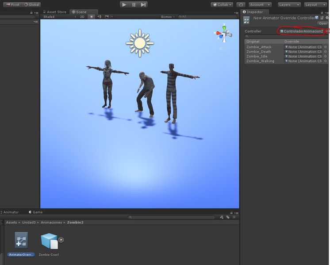Click the Zombie_Walking override clip field

303,61
